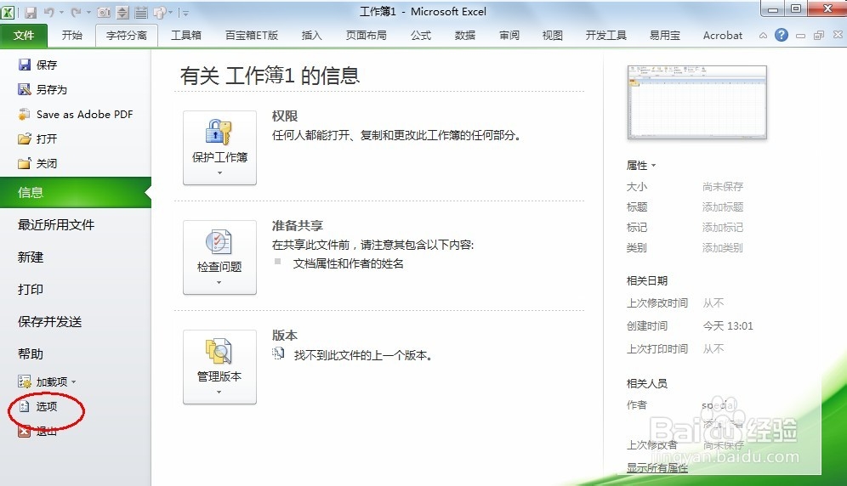This screenshot has width=847, height=486.
Task: Open the 保护工作簿 dropdown button
Action: 220,148
